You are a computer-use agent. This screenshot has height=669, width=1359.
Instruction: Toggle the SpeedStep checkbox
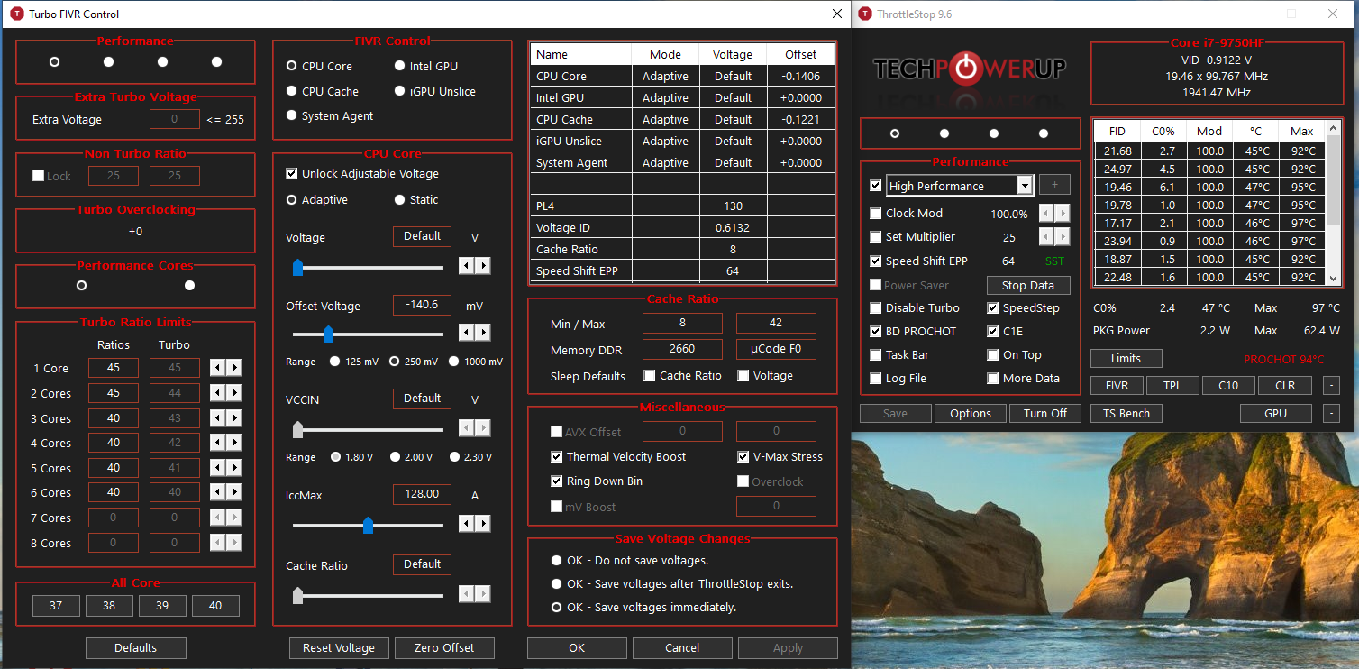tap(993, 307)
